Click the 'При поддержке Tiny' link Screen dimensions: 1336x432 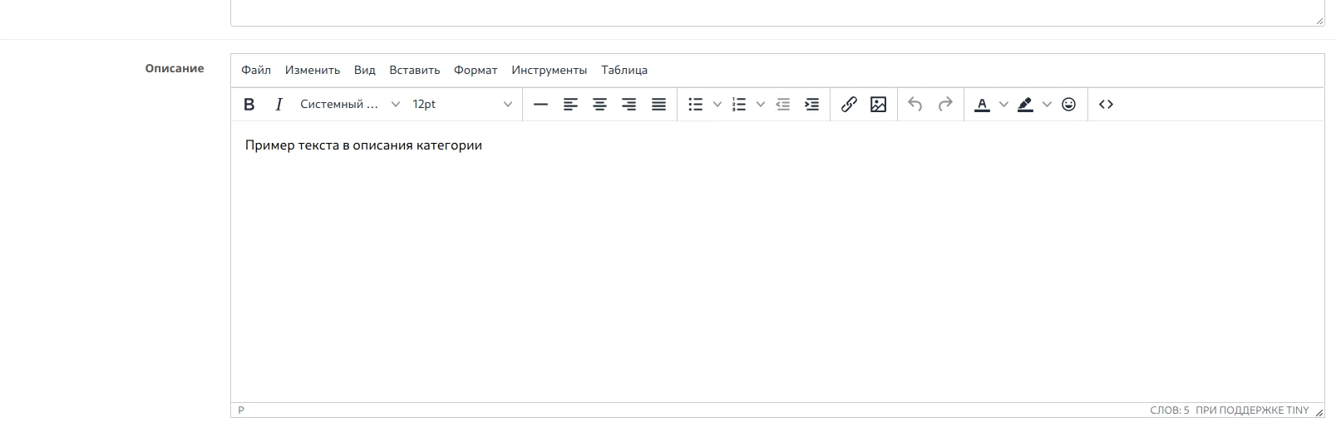click(1252, 410)
